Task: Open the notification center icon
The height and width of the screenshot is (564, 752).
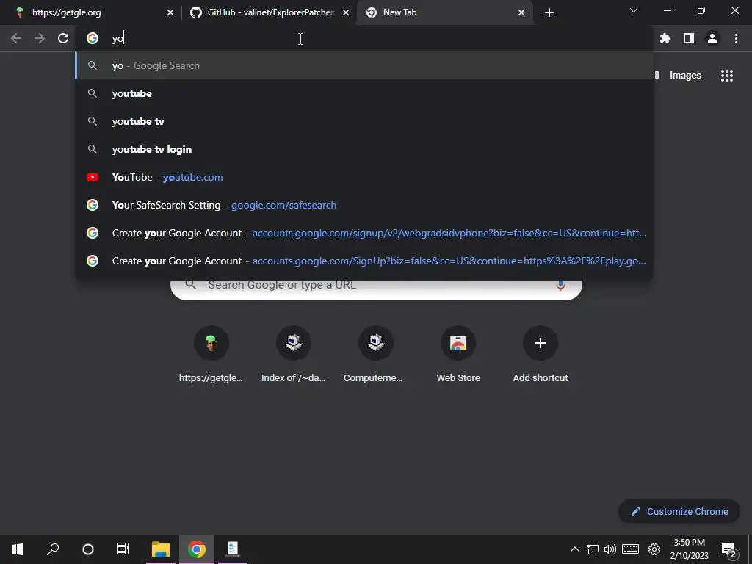Action: point(729,550)
